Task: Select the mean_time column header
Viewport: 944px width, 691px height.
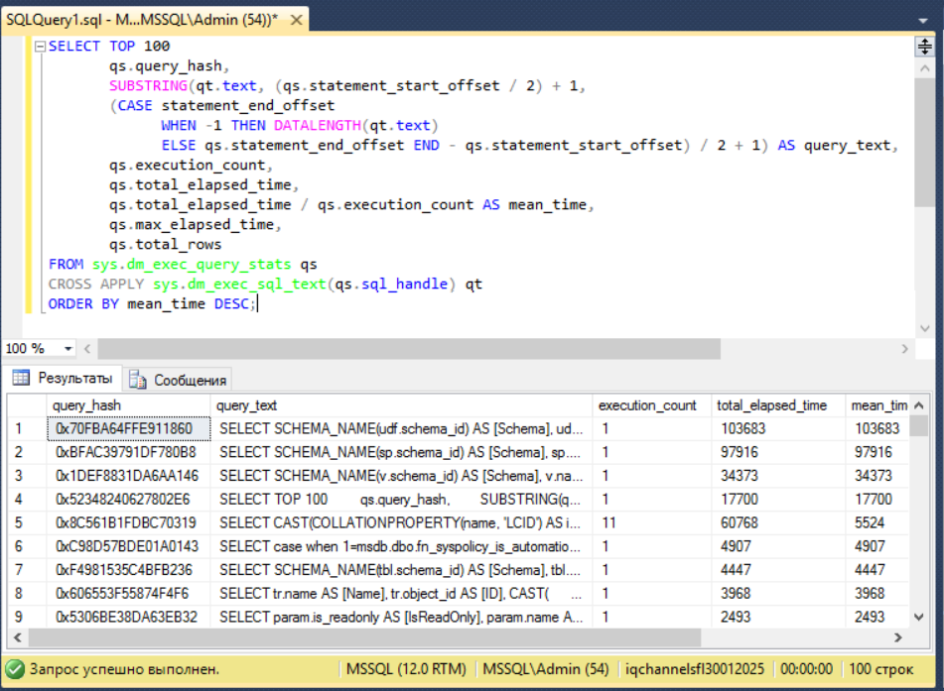Action: pyautogui.click(x=877, y=405)
